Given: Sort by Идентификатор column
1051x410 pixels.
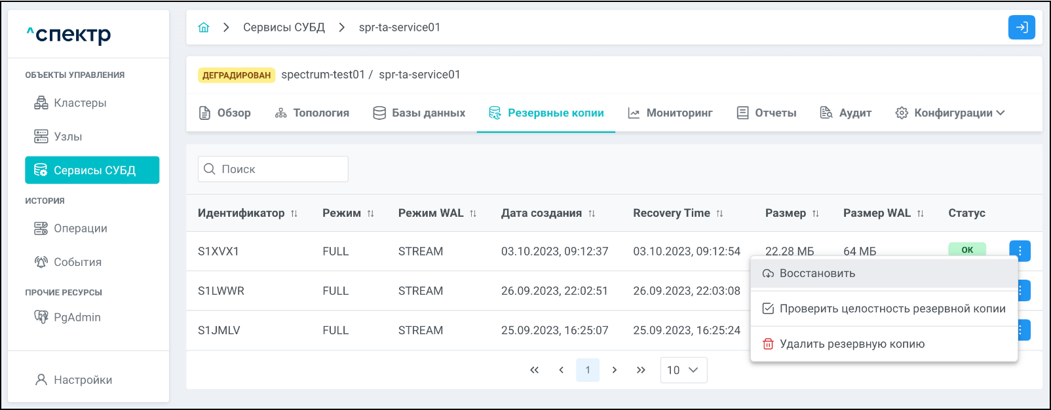Looking at the screenshot, I should click(294, 214).
